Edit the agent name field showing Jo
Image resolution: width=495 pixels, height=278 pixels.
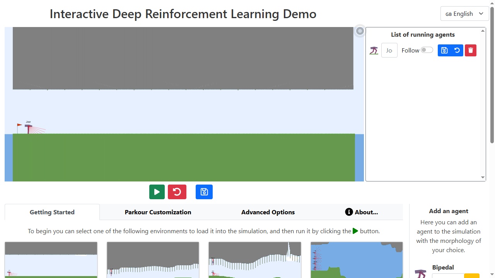389,50
